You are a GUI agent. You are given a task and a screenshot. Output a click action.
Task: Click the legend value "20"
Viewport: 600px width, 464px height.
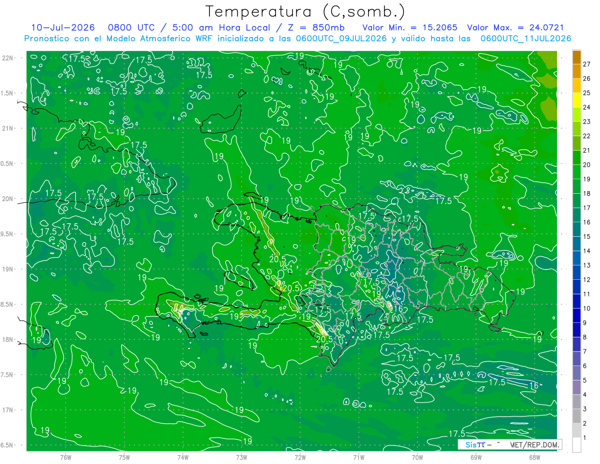pyautogui.click(x=587, y=165)
